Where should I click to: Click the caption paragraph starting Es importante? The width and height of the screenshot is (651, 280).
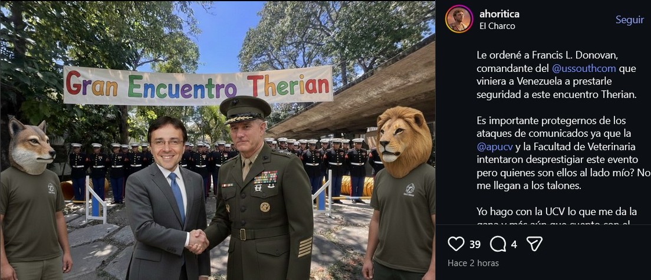click(x=564, y=153)
